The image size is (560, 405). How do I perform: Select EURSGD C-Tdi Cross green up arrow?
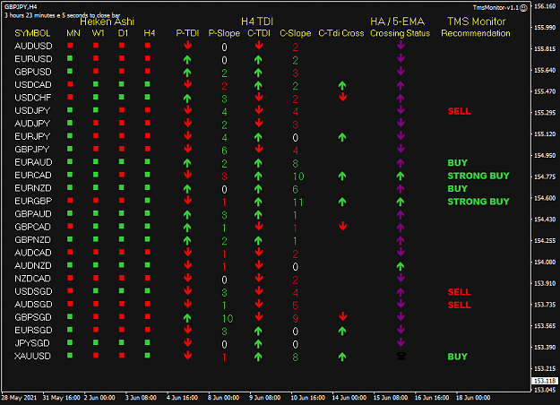[342, 331]
